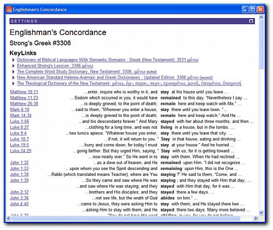Go to John 1:38 reference
Screen dimensions: 273x230
pyautogui.click(x=19, y=174)
